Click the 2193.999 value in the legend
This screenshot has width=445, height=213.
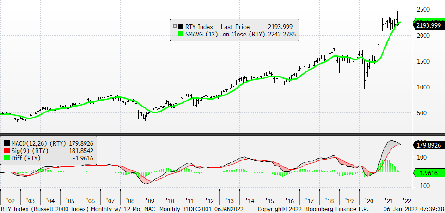click(x=280, y=27)
